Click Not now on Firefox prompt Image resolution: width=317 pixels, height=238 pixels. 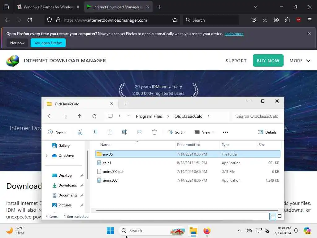click(x=17, y=43)
